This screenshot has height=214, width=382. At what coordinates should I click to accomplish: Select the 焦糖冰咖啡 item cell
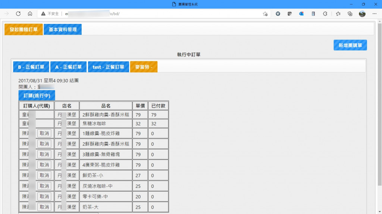point(106,124)
